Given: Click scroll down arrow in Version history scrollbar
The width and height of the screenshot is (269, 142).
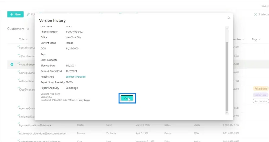Looking at the screenshot, I should tap(227, 113).
